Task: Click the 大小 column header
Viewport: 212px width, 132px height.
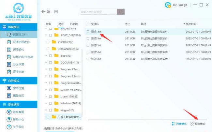Action: pos(128,24)
